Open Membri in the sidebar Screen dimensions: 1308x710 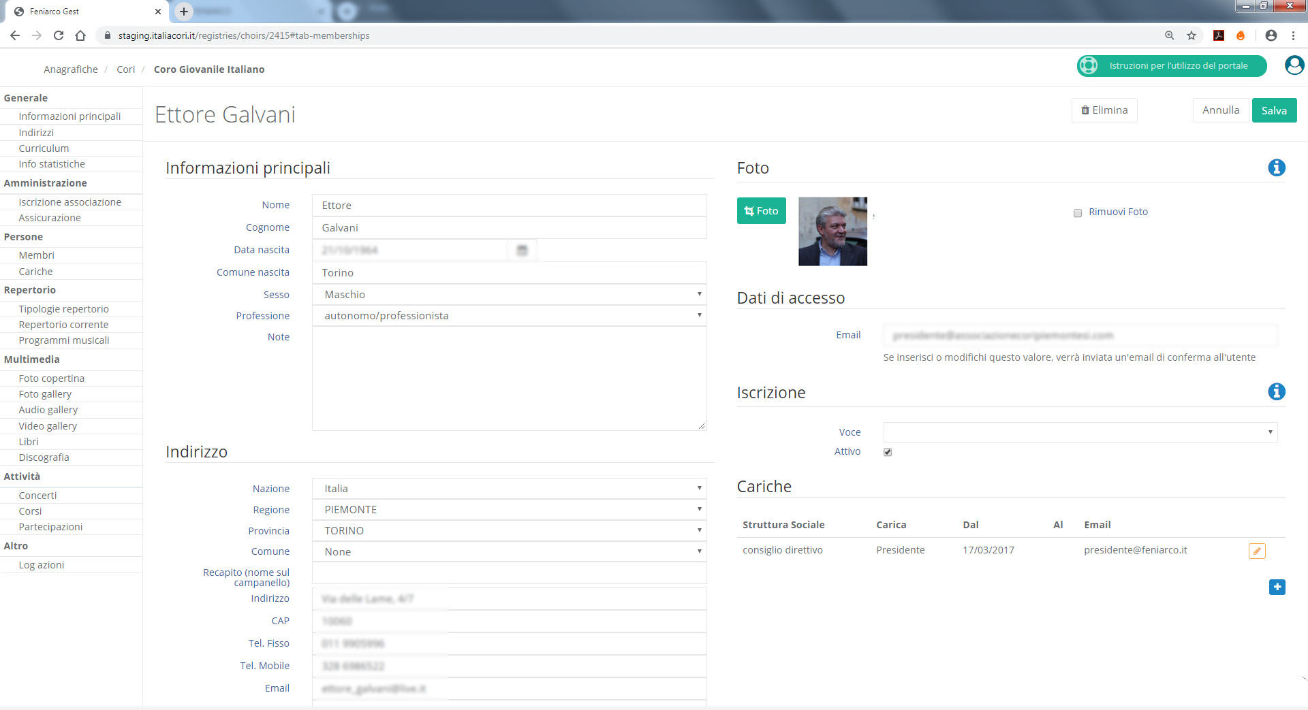pos(37,255)
